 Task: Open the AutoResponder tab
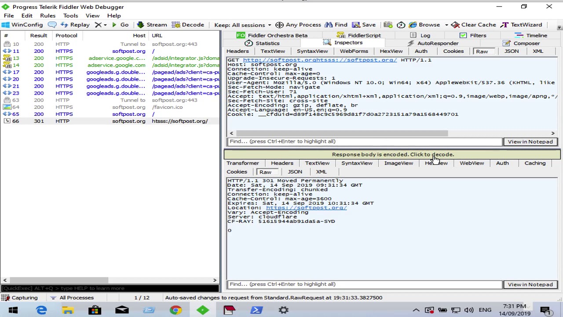coord(433,43)
